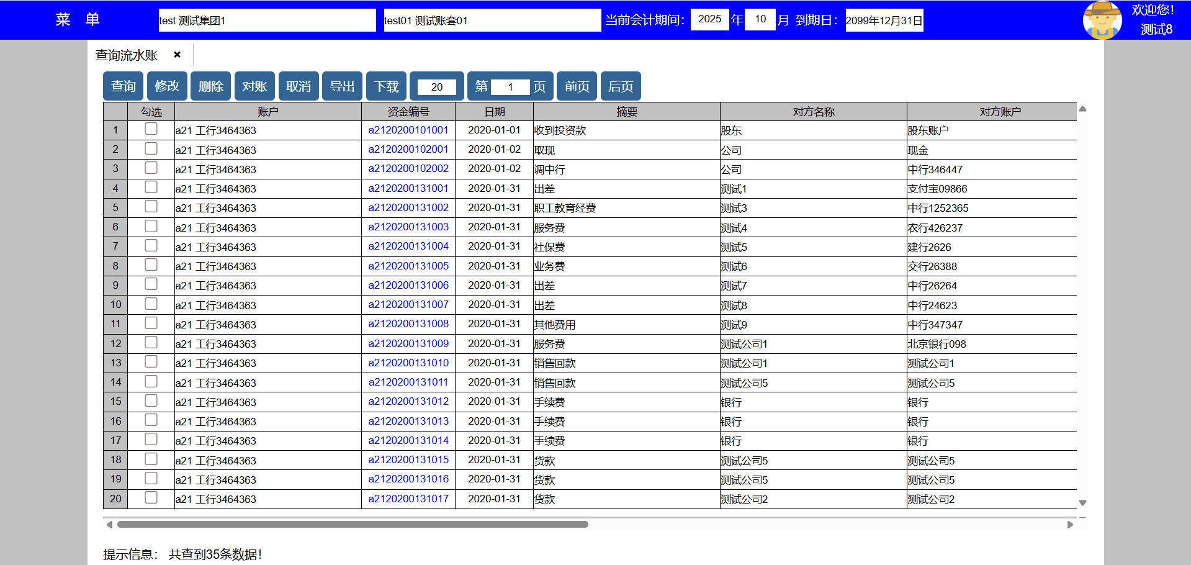
Task: Click the scroll up arrow of table
Action: 1082,109
